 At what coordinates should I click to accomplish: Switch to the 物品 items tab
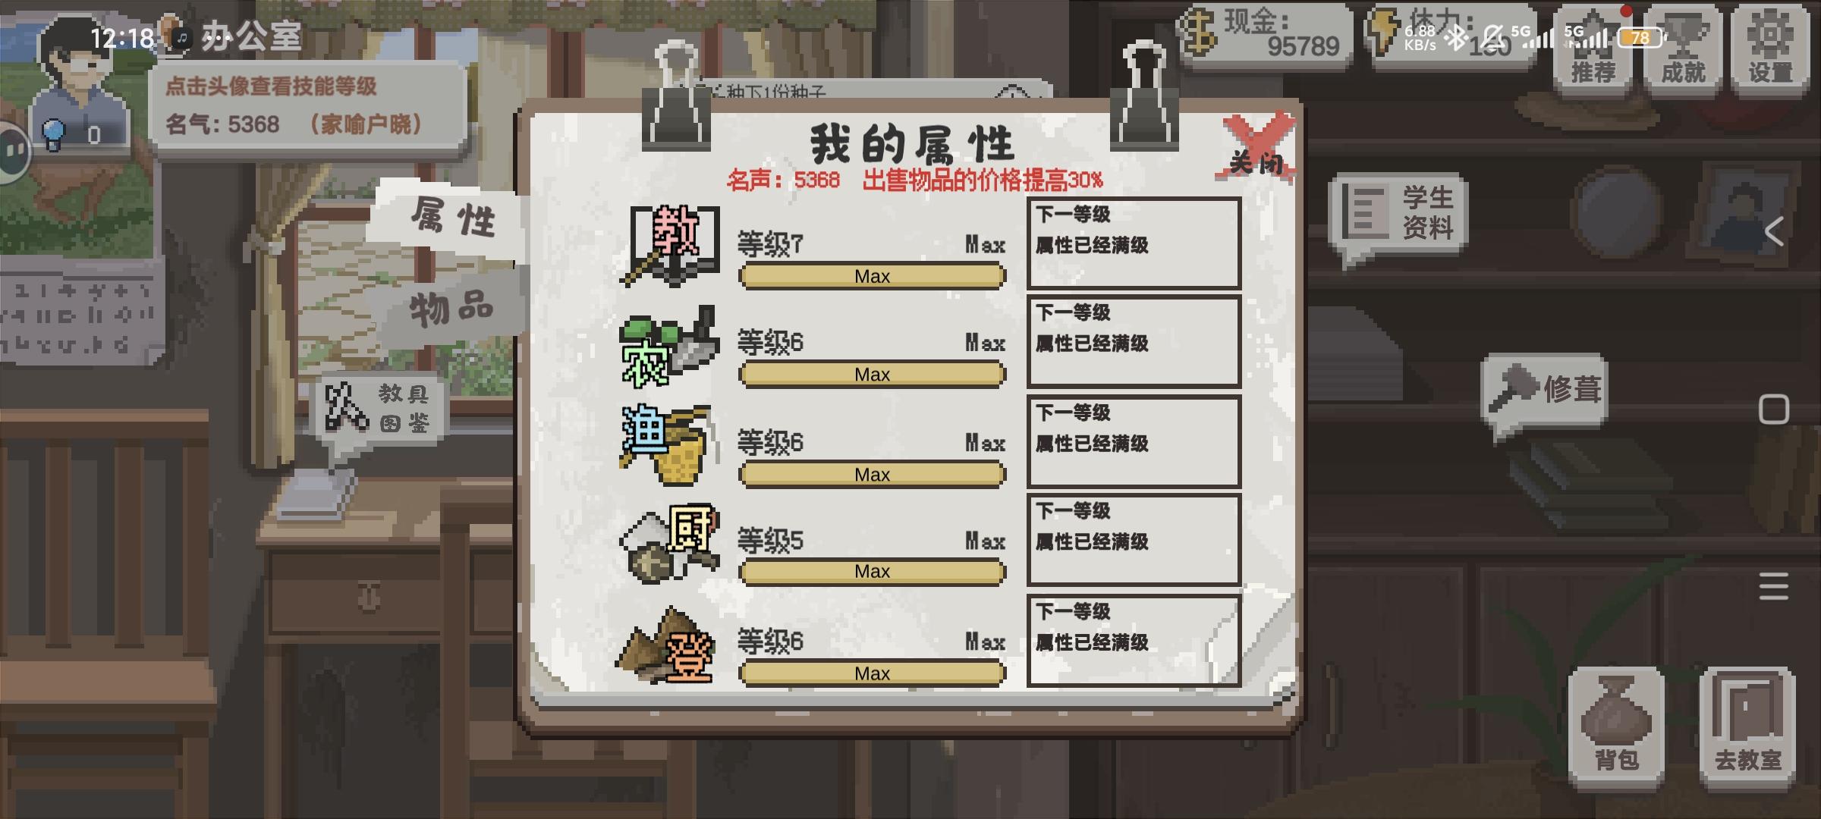(451, 309)
